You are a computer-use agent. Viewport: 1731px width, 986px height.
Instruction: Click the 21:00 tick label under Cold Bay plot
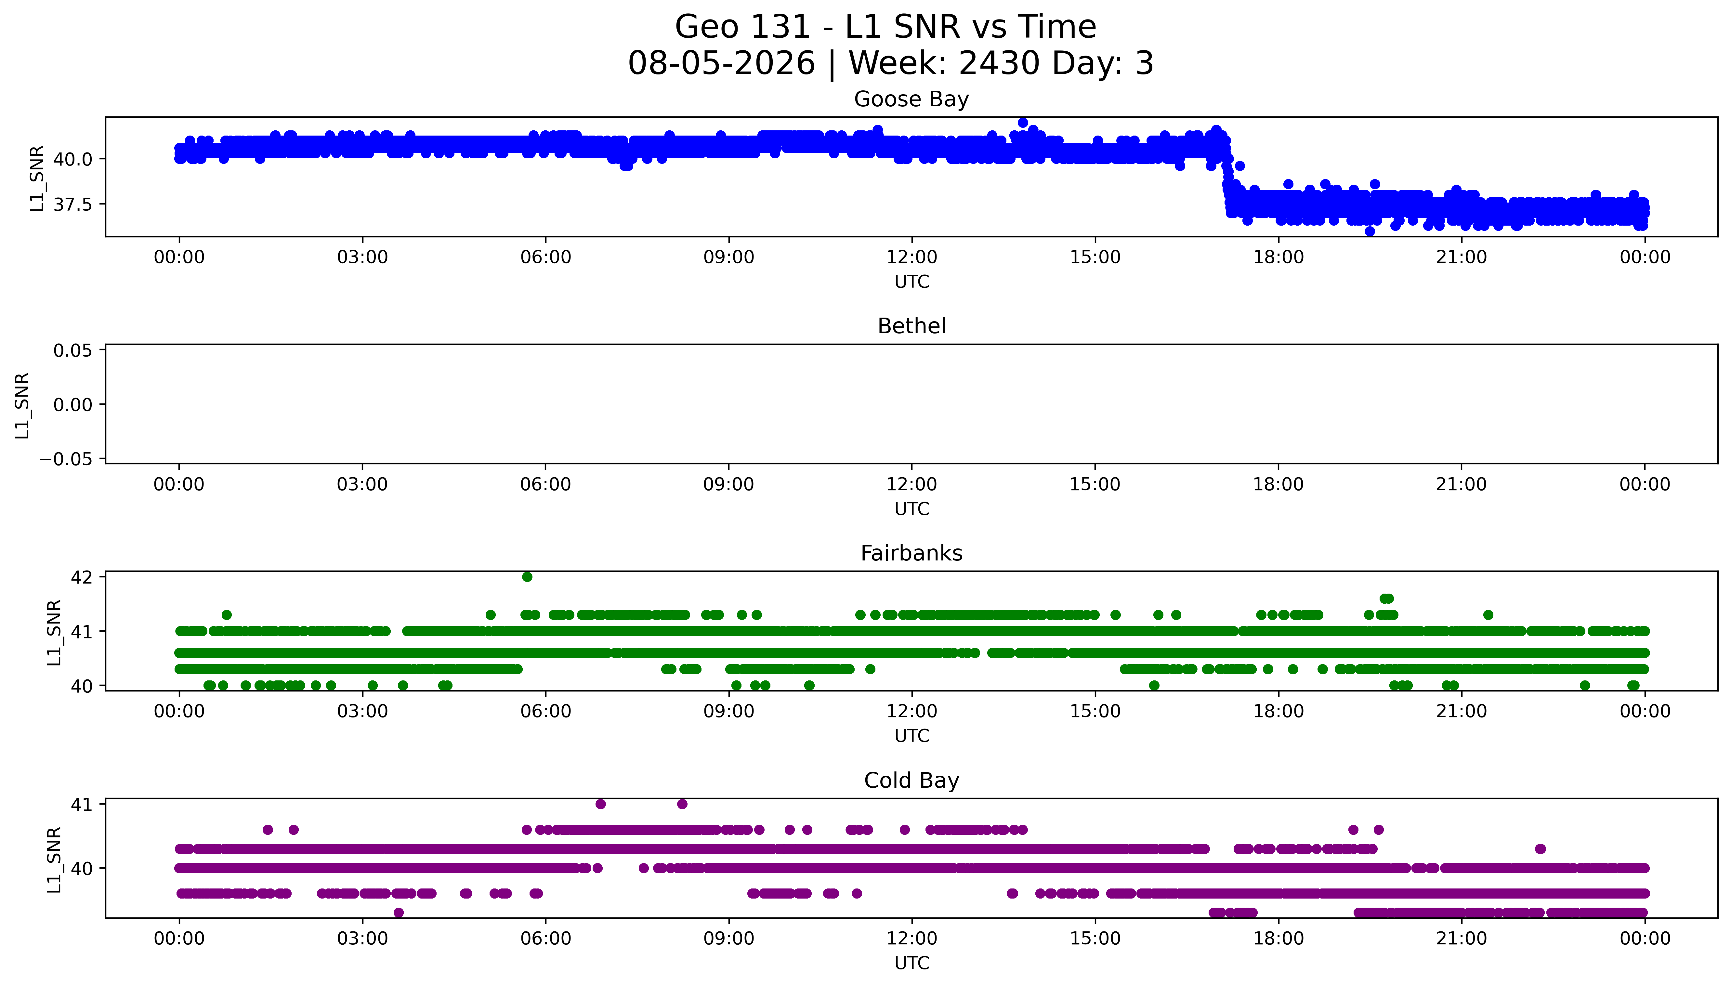pyautogui.click(x=1462, y=939)
